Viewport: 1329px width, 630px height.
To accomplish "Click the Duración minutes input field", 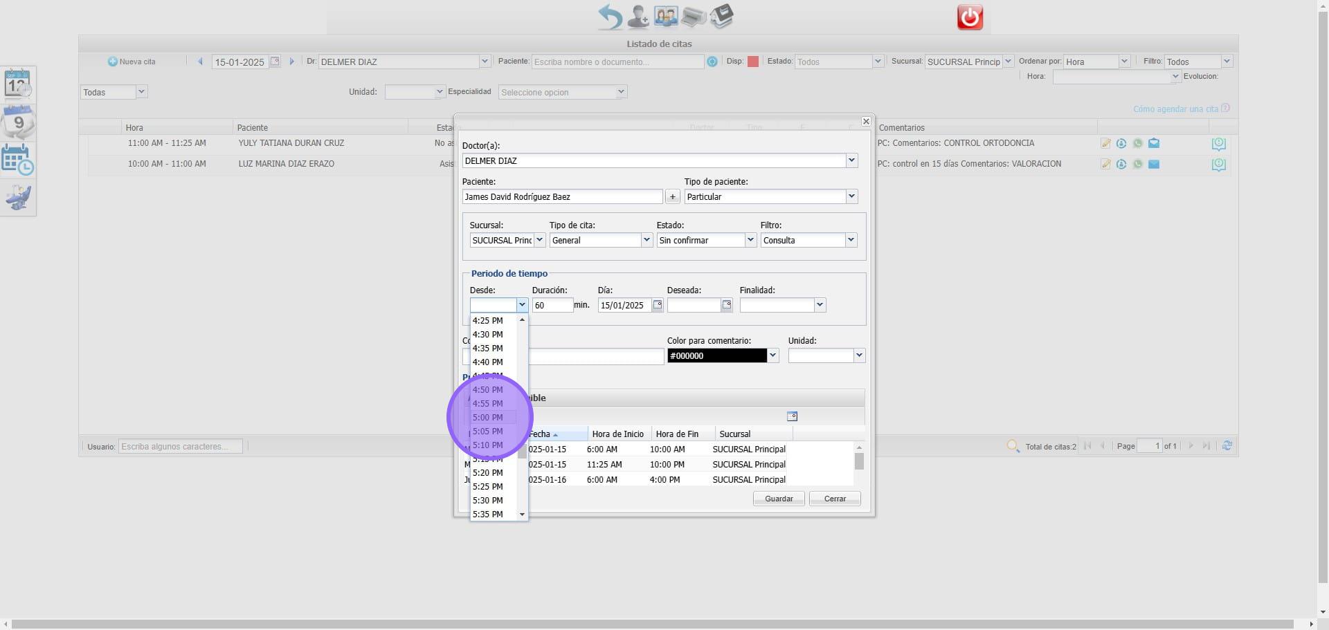I will tap(552, 305).
